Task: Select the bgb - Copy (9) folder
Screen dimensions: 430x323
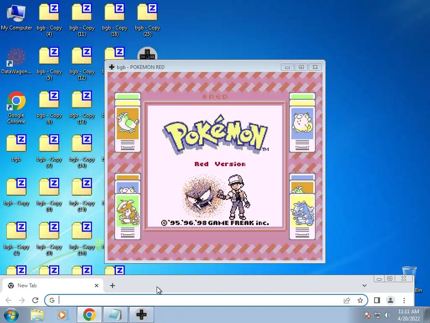Action: tap(49, 238)
